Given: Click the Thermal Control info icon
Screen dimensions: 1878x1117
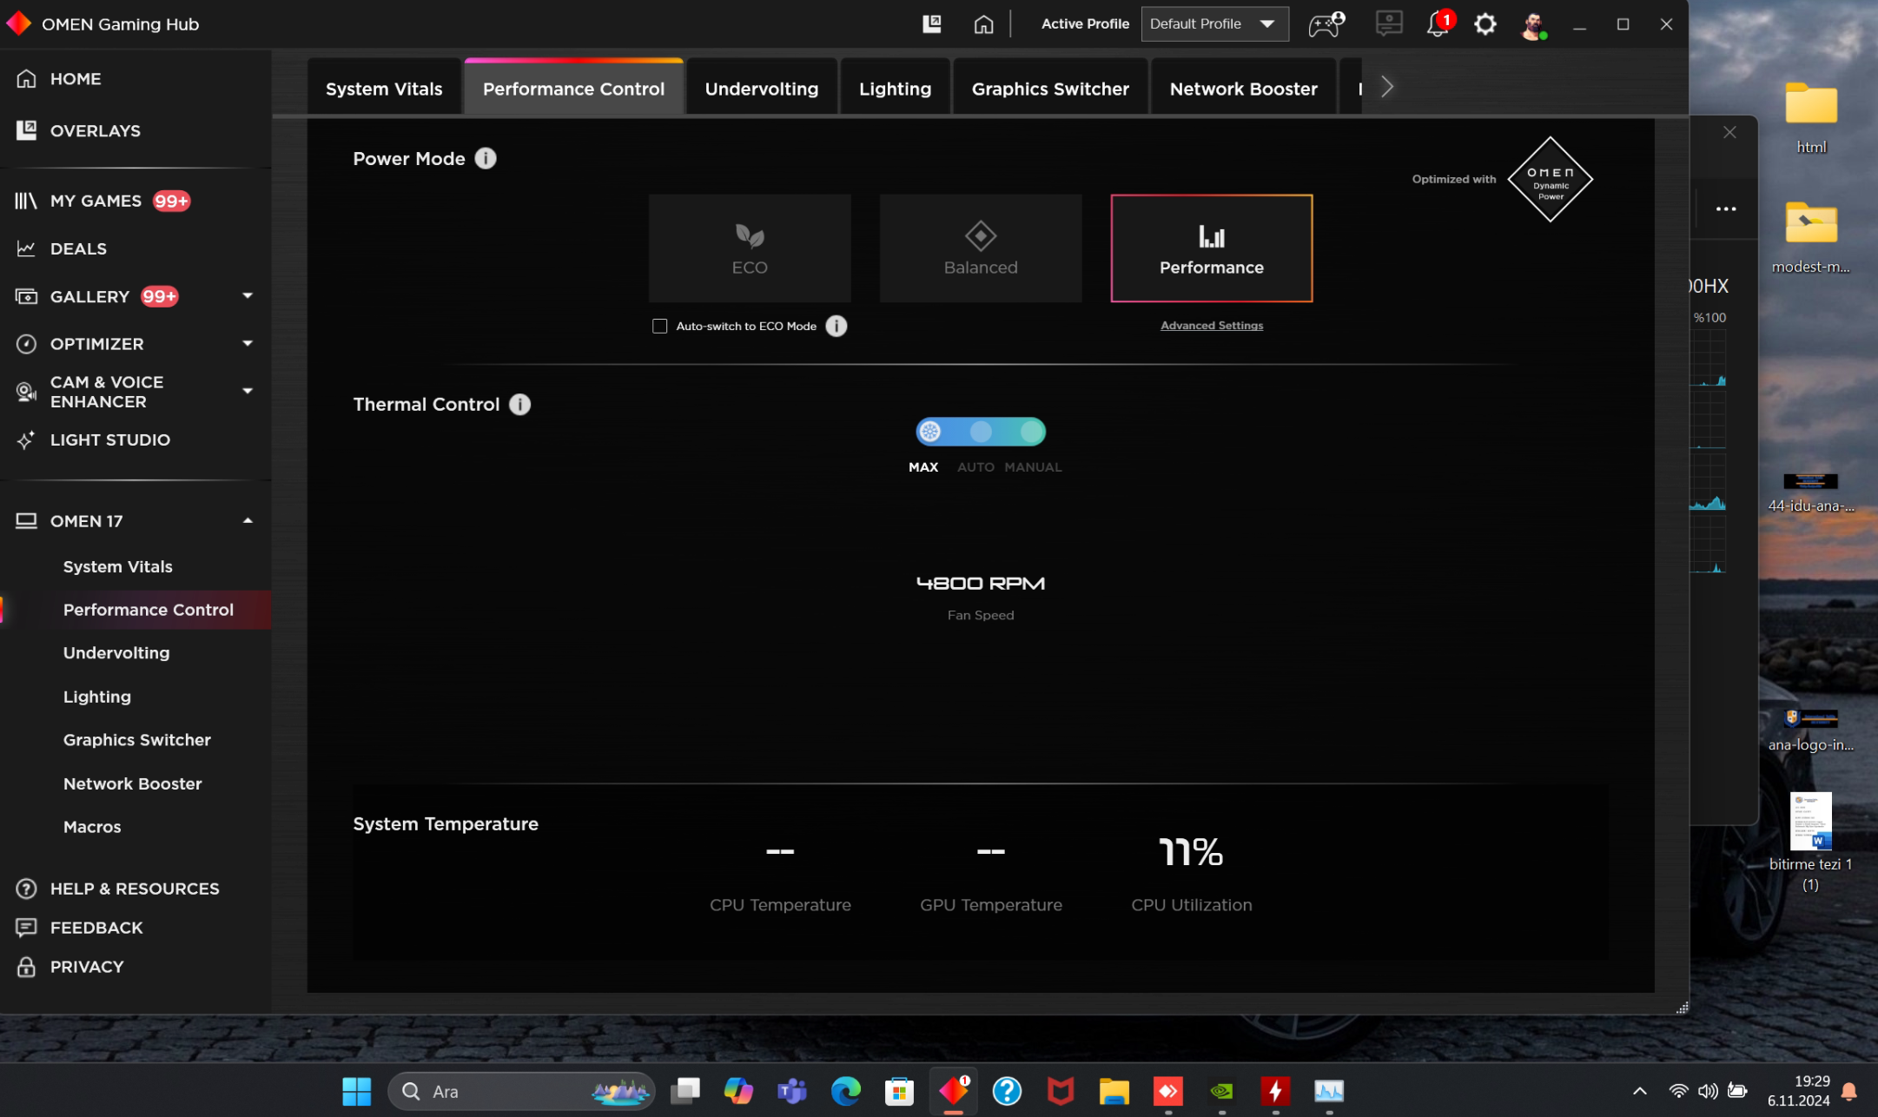Looking at the screenshot, I should [519, 405].
